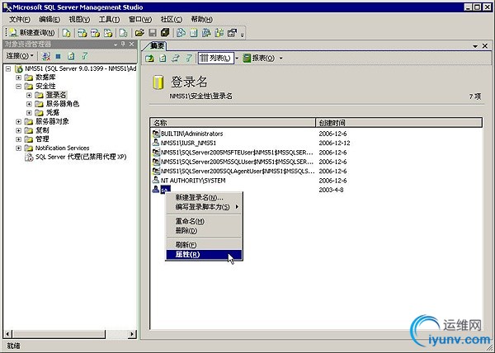Image resolution: width=495 pixels, height=353 pixels.
Task: Click the SQL Server Mobile Query icon
Action: click(123, 32)
